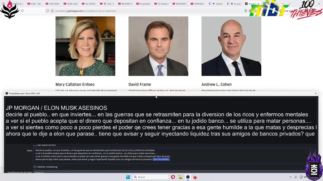The width and height of the screenshot is (323, 181).
Task: Click highlighted text 'que casualidad...' in Texto field
Action: tap(161, 159)
